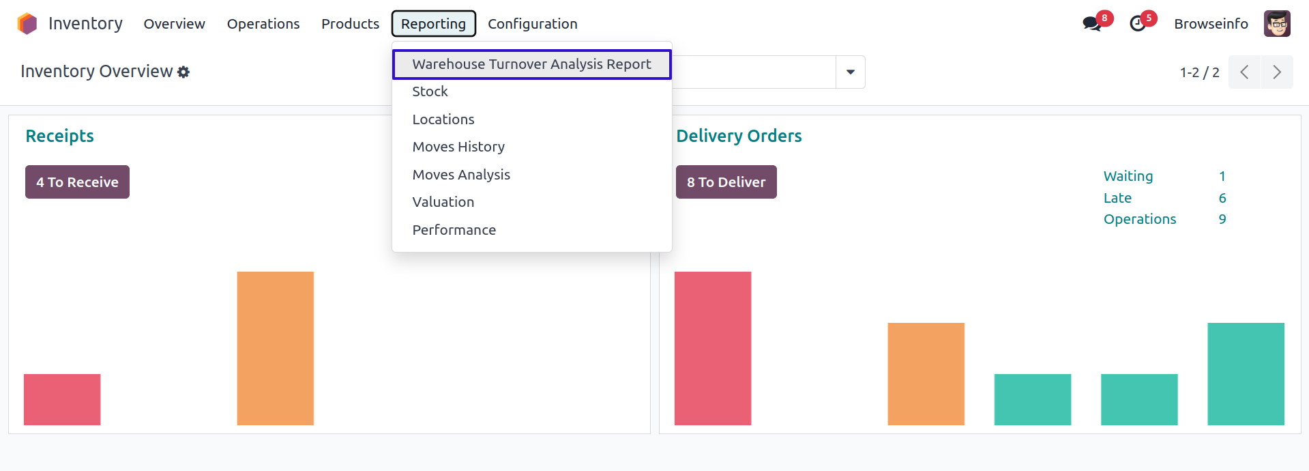Click the Inventory app logo icon
The image size is (1309, 471).
(x=27, y=24)
